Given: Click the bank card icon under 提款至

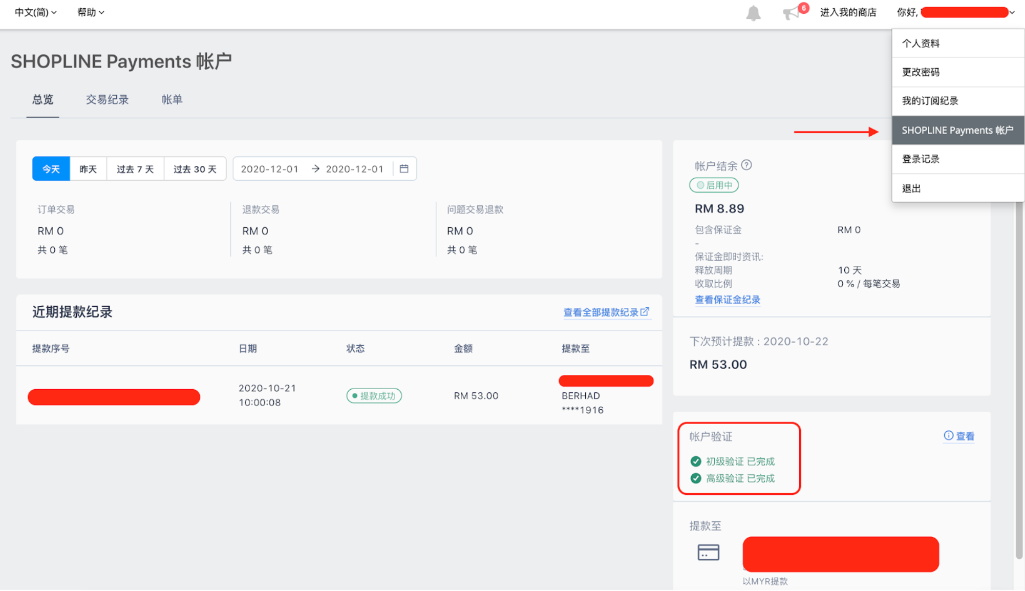Looking at the screenshot, I should (x=709, y=552).
